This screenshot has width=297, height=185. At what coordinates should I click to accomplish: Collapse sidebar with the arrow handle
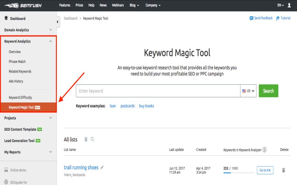click(58, 22)
